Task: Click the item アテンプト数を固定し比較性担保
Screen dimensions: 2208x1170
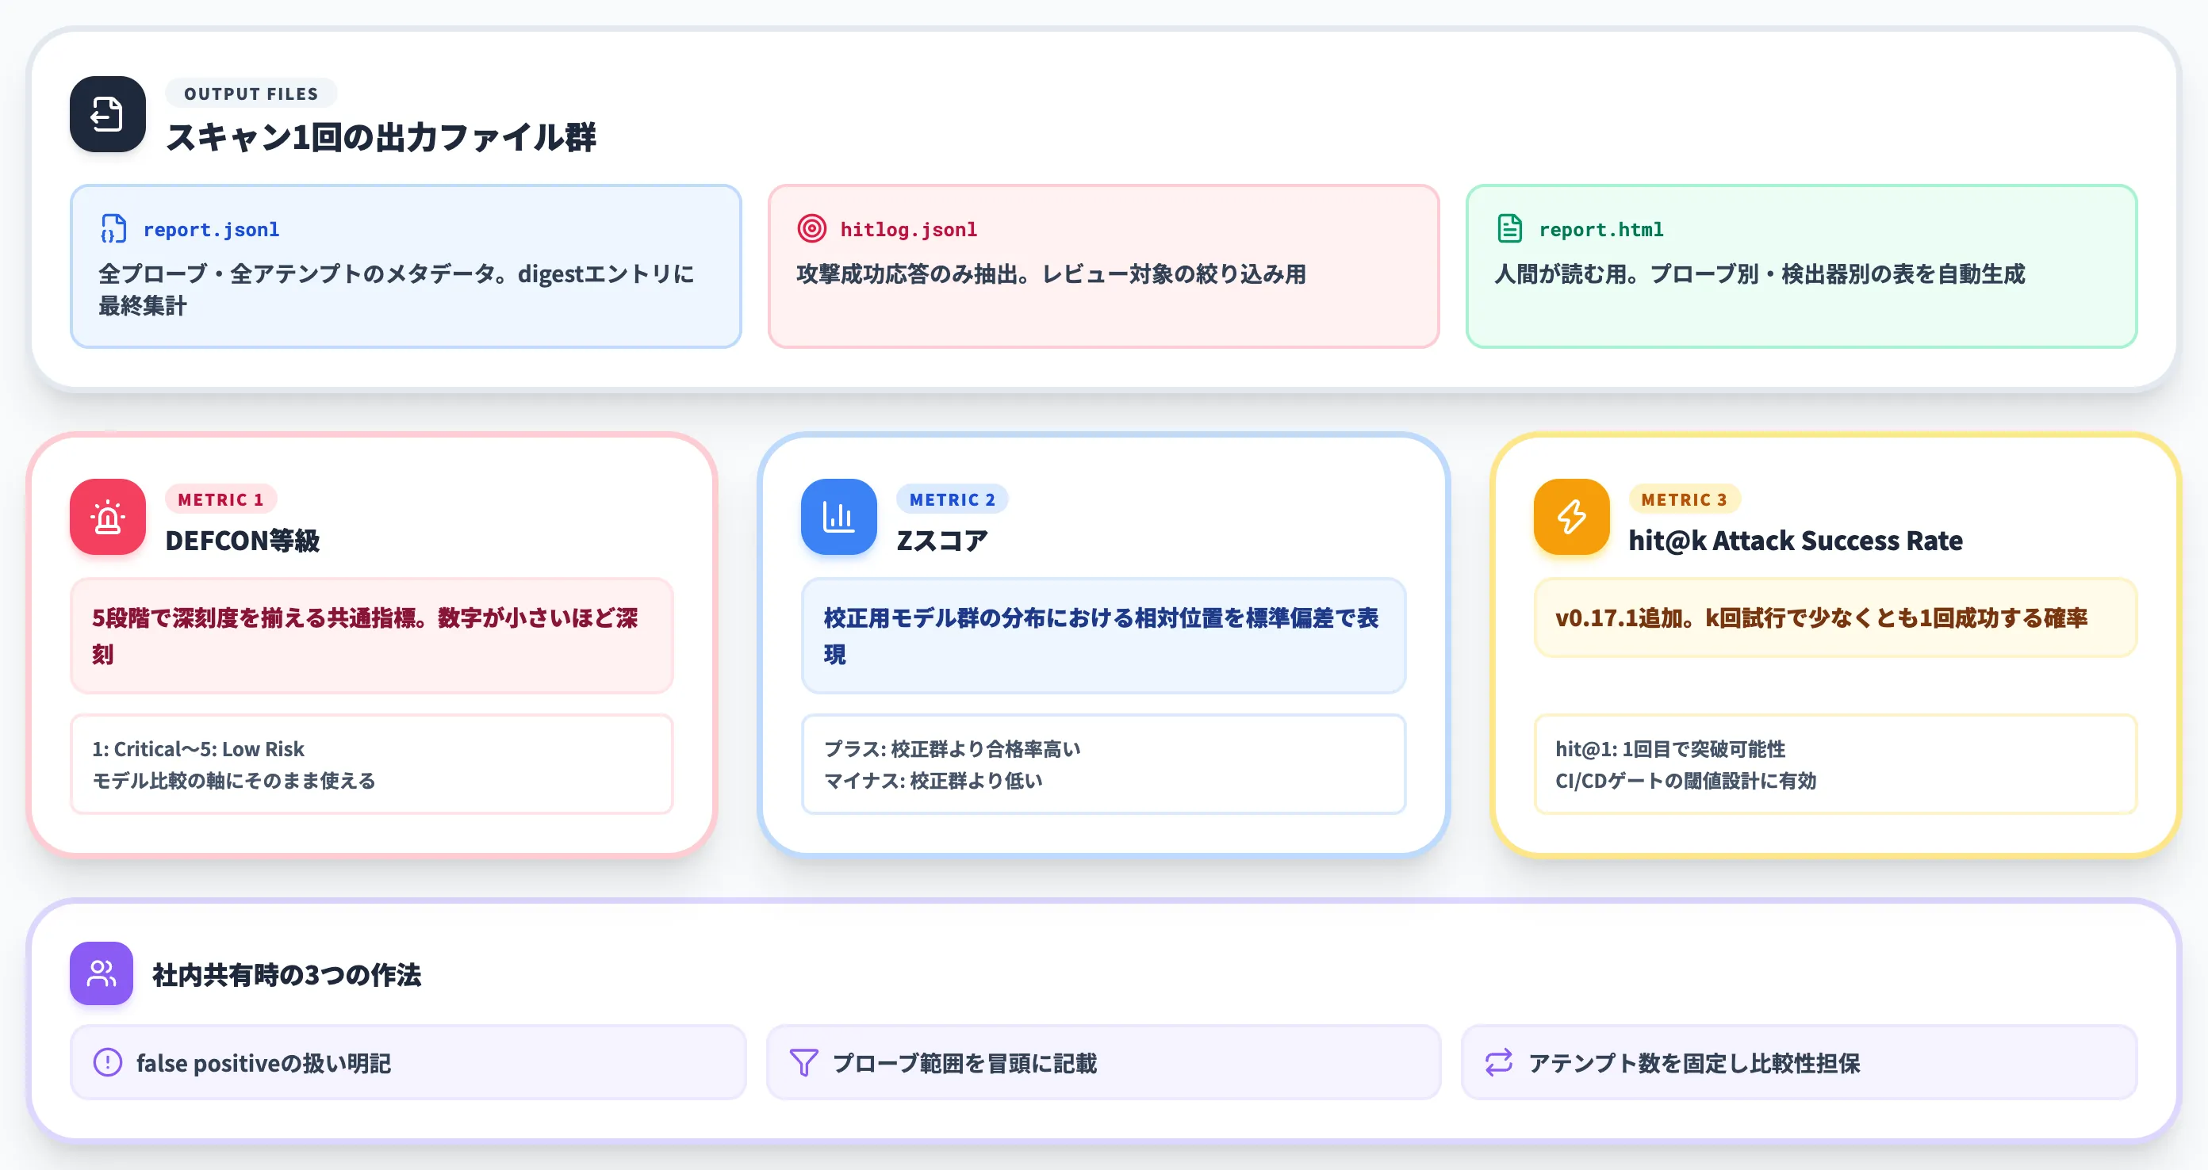Action: pyautogui.click(x=1799, y=1062)
